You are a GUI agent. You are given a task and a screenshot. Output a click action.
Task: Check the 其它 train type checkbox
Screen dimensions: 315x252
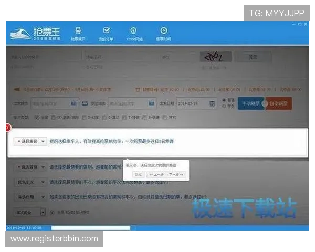click(164, 117)
